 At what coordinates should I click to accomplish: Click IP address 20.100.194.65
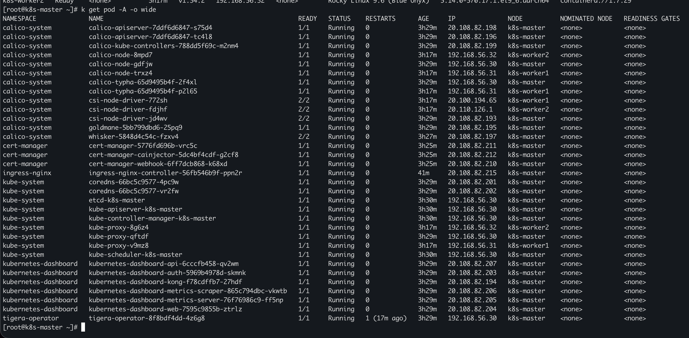[472, 100]
